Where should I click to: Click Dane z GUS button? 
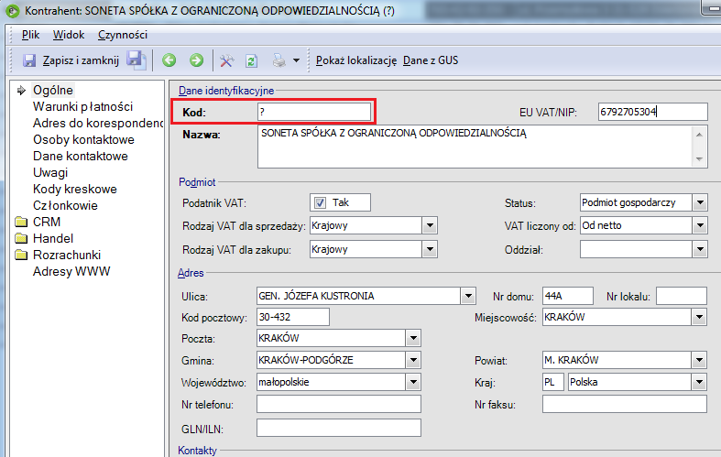pos(431,60)
